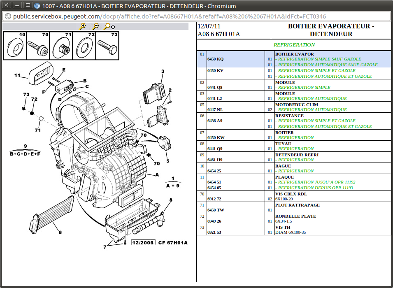Click the 6X100-20 screw dimension text
The width and height of the screenshot is (393, 288).
pos(284,199)
